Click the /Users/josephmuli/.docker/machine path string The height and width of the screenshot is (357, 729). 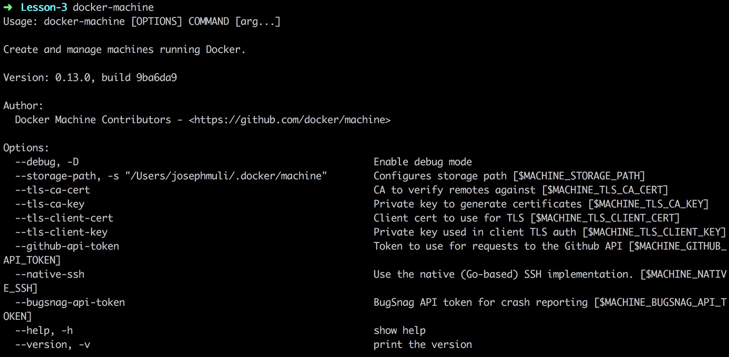point(226,176)
